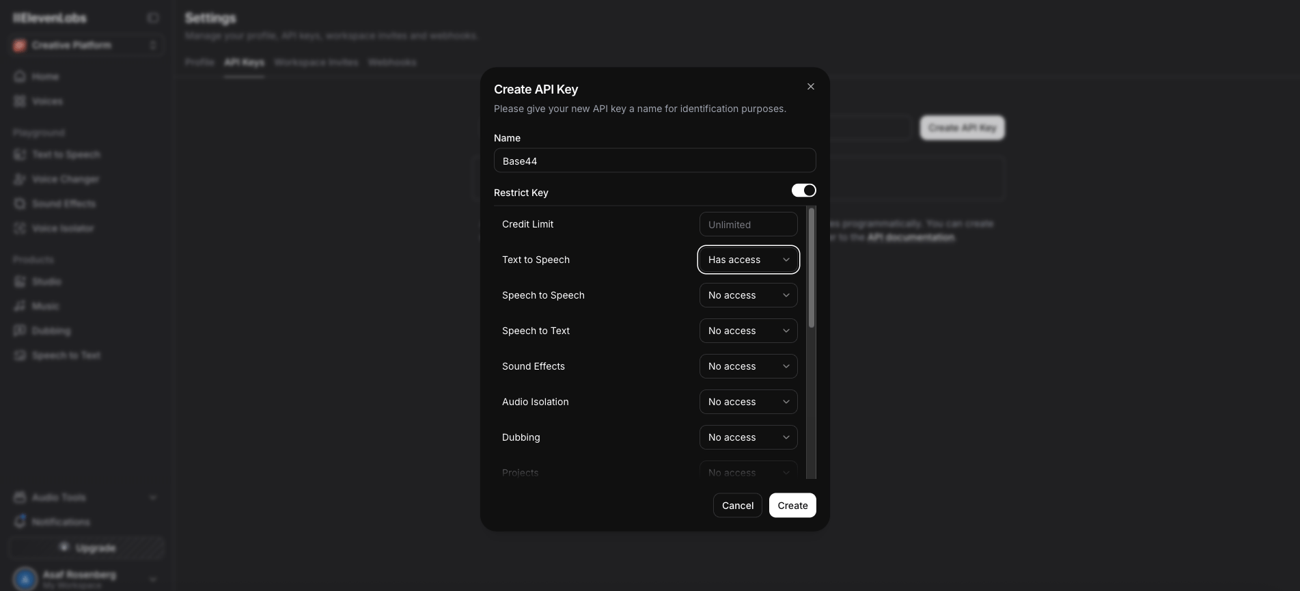Open the Text to Speech access dropdown
Image resolution: width=1300 pixels, height=591 pixels.
tap(748, 260)
